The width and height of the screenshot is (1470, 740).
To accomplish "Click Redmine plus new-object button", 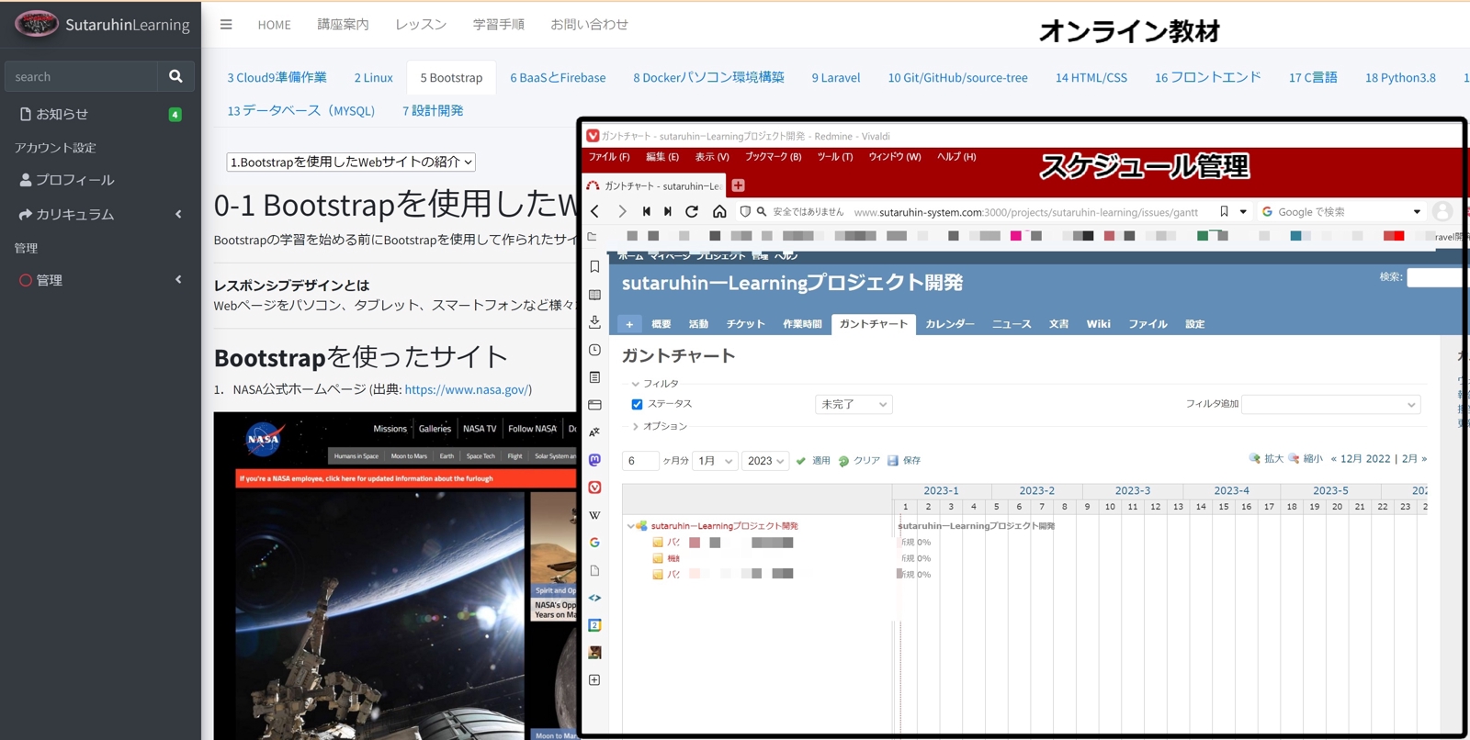I will point(629,324).
